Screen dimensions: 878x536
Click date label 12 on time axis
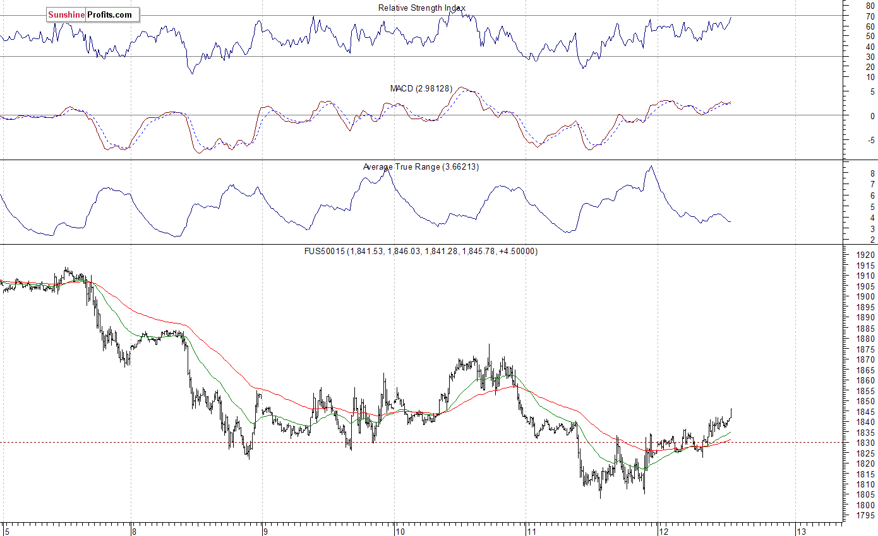[x=663, y=530]
